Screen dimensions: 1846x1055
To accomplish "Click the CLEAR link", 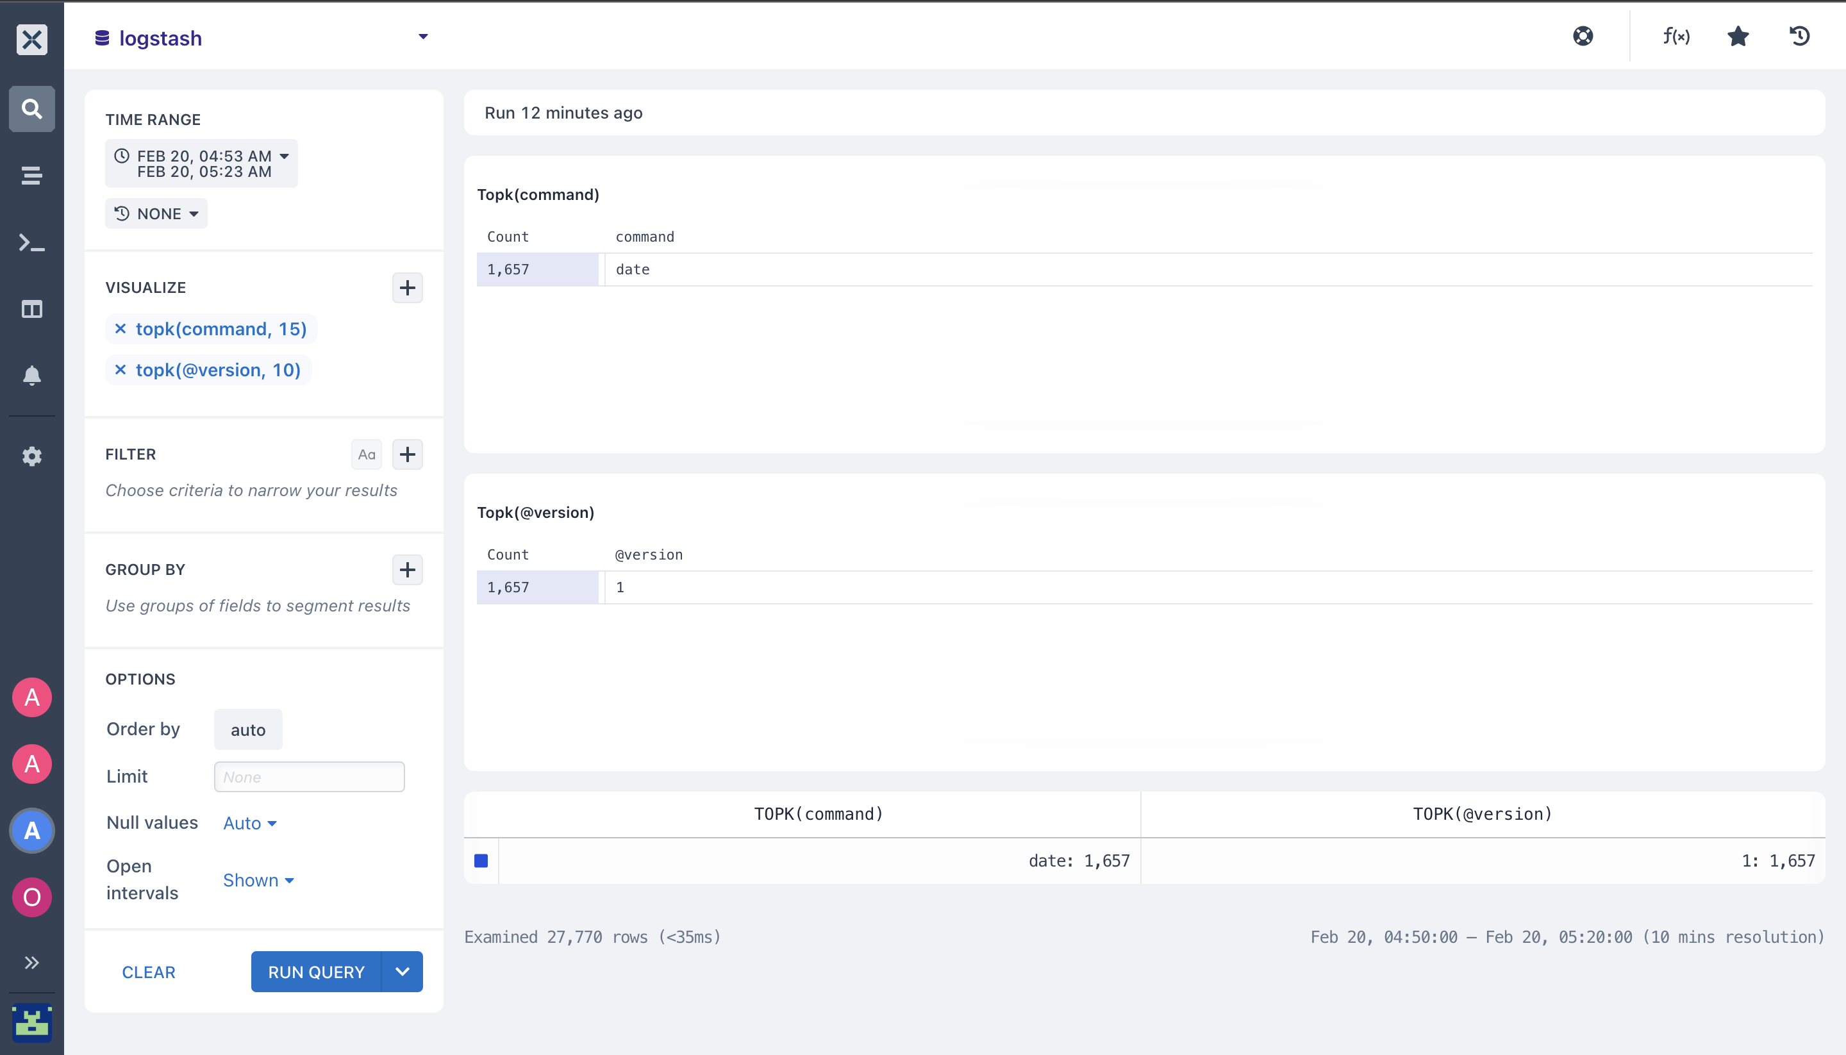I will pos(149,972).
